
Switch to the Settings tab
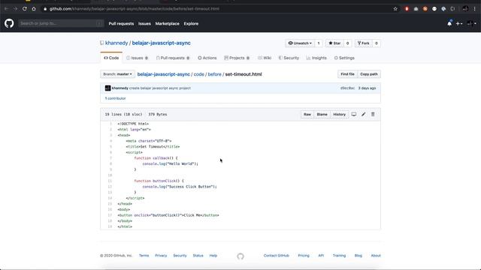point(344,58)
